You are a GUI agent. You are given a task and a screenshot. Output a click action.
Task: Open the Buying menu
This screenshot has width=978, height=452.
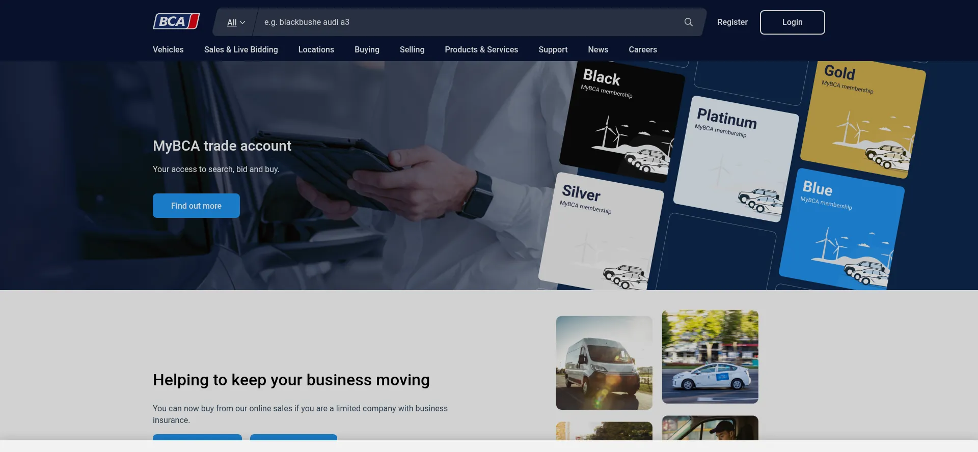[367, 50]
